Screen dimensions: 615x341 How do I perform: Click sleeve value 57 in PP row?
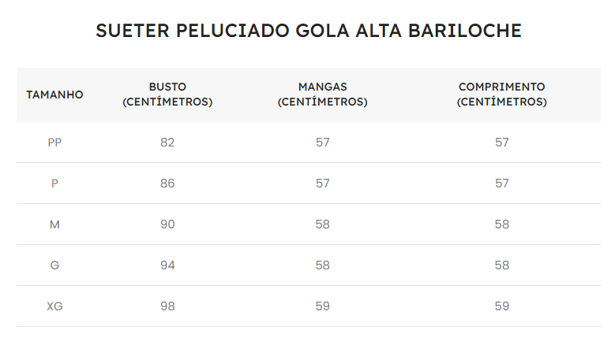[x=323, y=143]
